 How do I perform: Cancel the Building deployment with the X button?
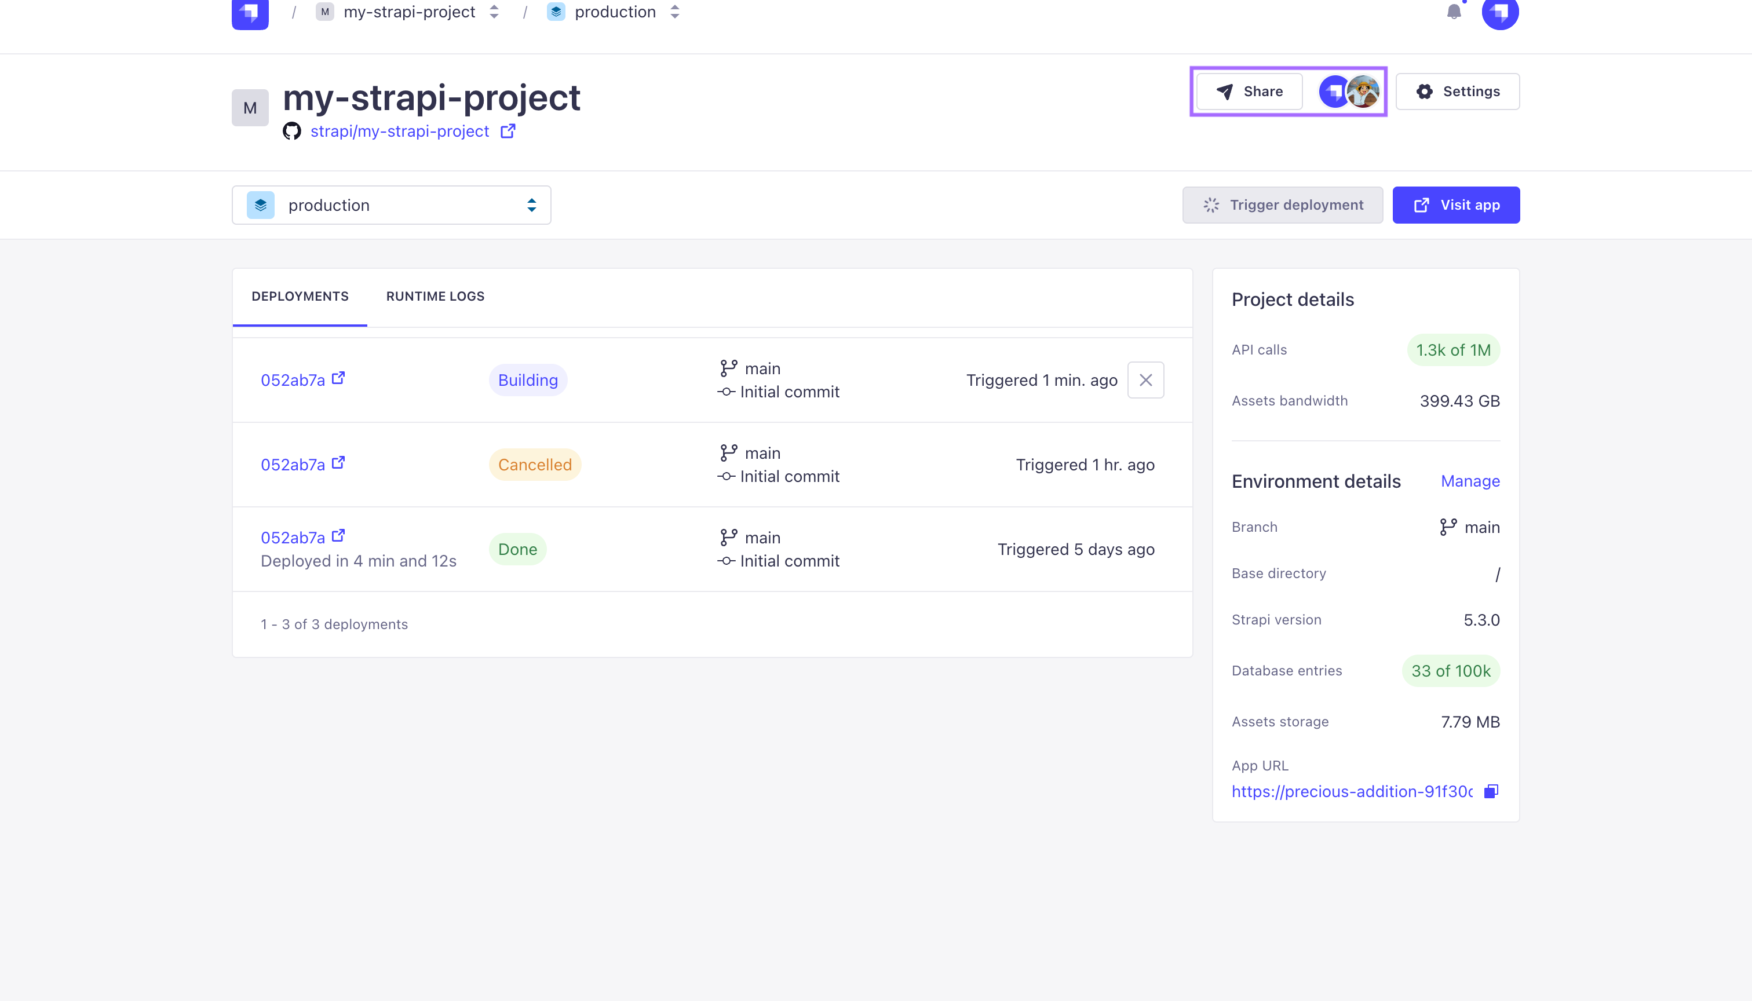1145,380
